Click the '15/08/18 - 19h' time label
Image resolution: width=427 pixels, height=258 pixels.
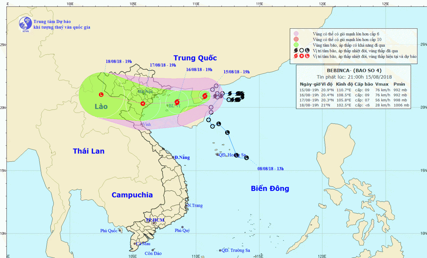[236, 72]
